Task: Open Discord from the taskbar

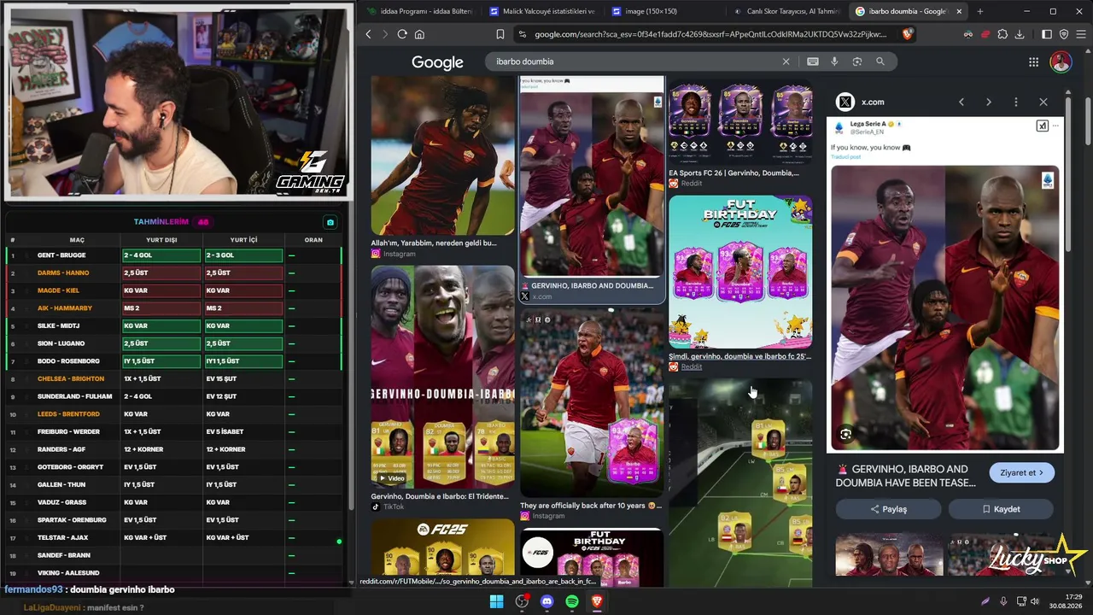Action: pyautogui.click(x=547, y=601)
